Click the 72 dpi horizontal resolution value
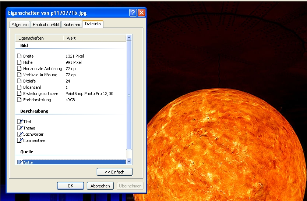The width and height of the screenshot is (307, 201). coord(71,69)
